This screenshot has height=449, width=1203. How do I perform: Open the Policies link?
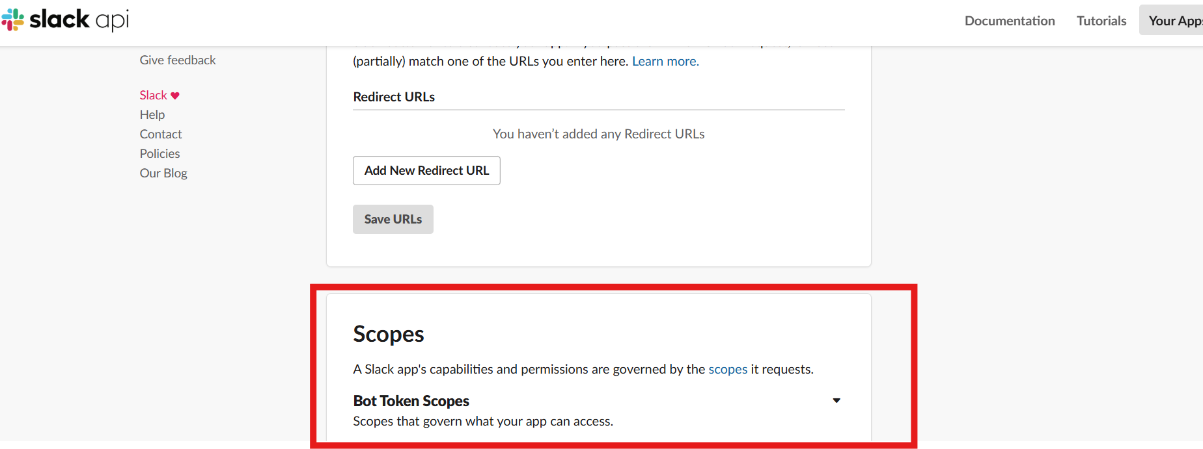coord(159,153)
